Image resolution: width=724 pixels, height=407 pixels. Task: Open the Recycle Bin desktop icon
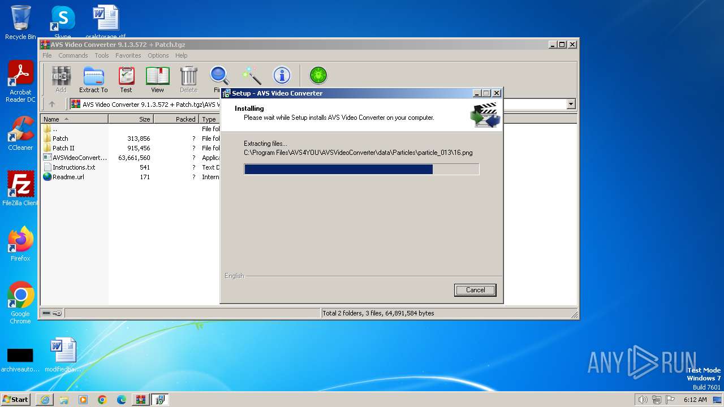coord(20,23)
